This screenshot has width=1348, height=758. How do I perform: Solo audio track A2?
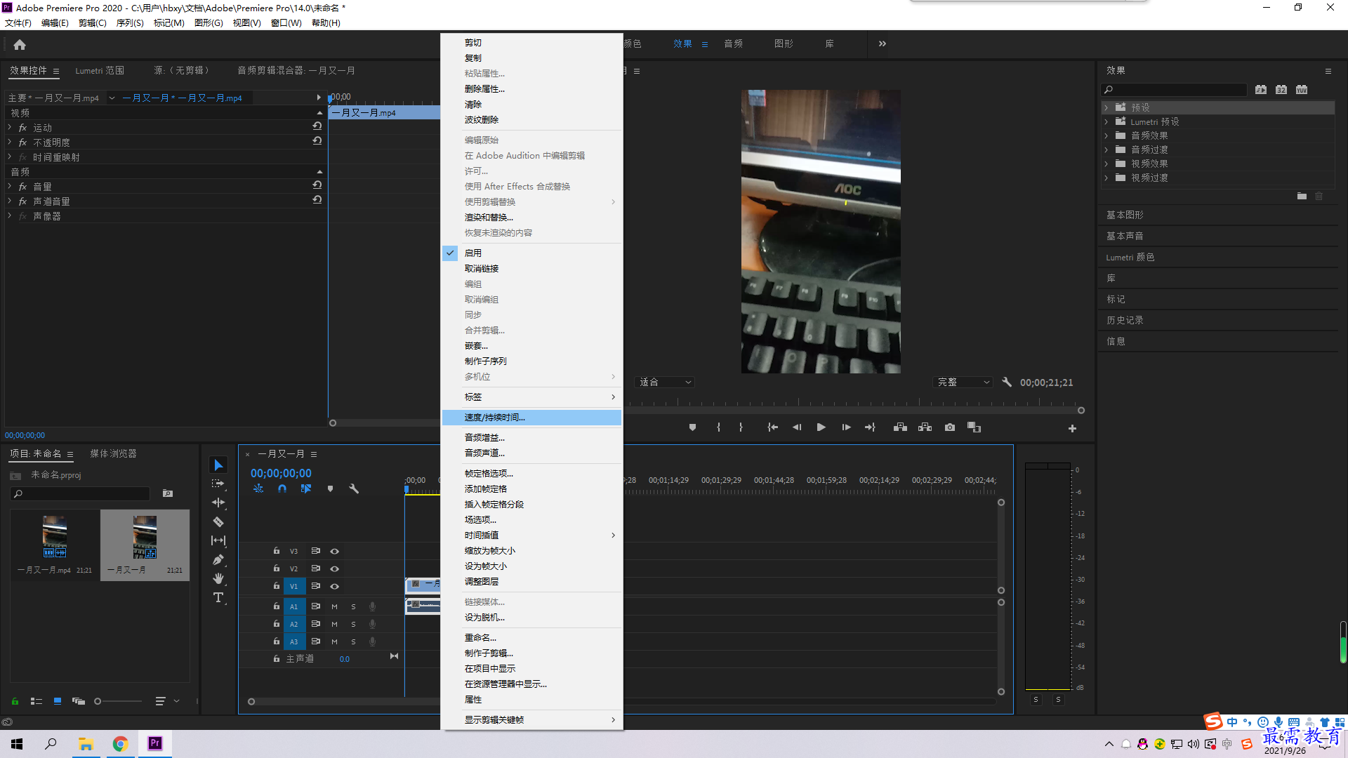[x=353, y=624]
